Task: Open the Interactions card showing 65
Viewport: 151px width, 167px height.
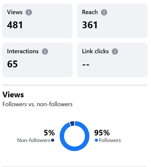Action: click(37, 60)
